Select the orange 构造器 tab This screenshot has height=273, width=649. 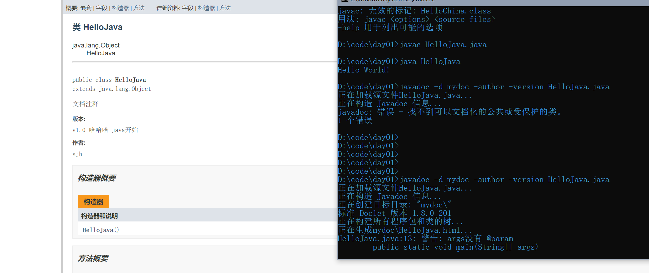pos(93,202)
